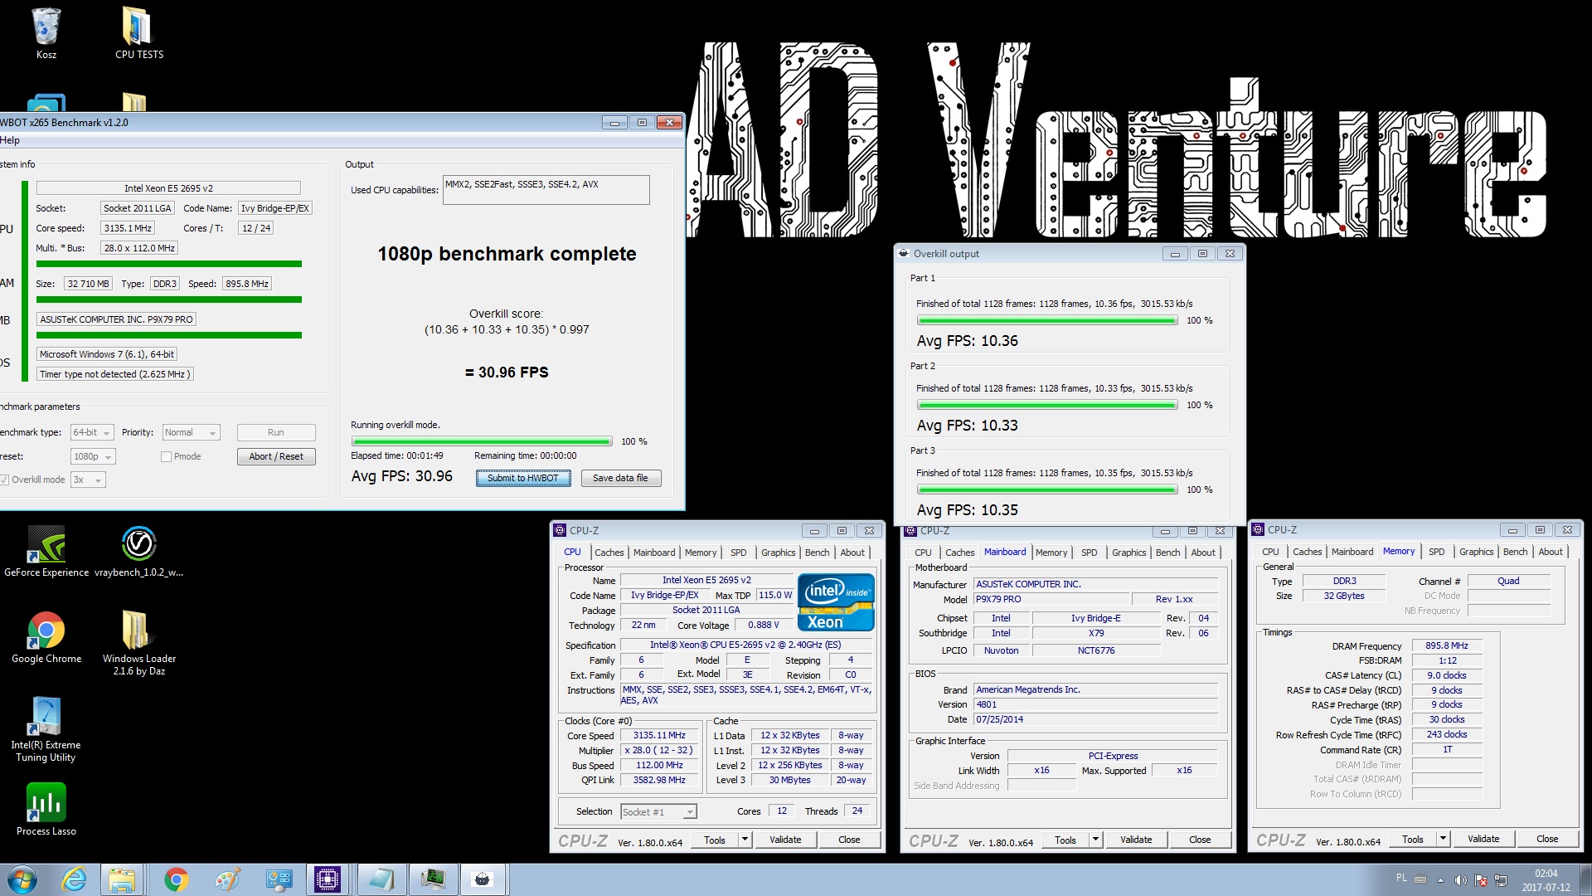Open the Priority Normal dropdown
The width and height of the screenshot is (1592, 896).
[191, 432]
